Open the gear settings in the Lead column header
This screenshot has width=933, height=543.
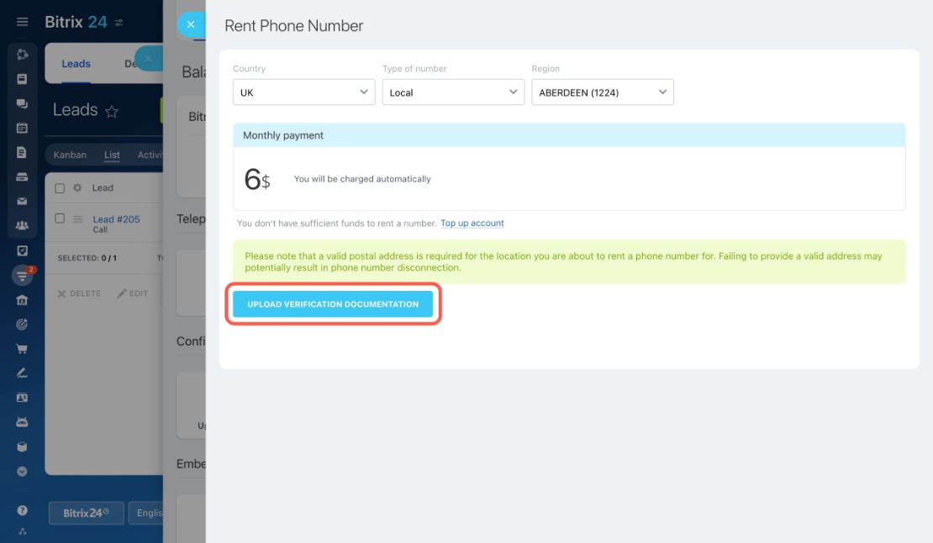pyautogui.click(x=77, y=188)
